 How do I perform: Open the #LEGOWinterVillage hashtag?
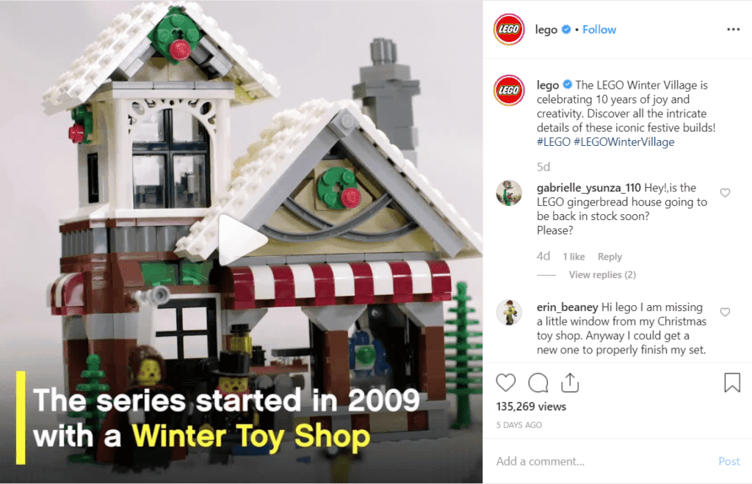(624, 142)
